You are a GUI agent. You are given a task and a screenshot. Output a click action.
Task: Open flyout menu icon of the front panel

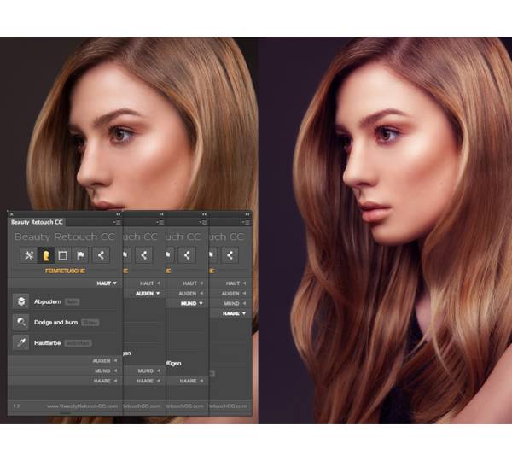[118, 222]
